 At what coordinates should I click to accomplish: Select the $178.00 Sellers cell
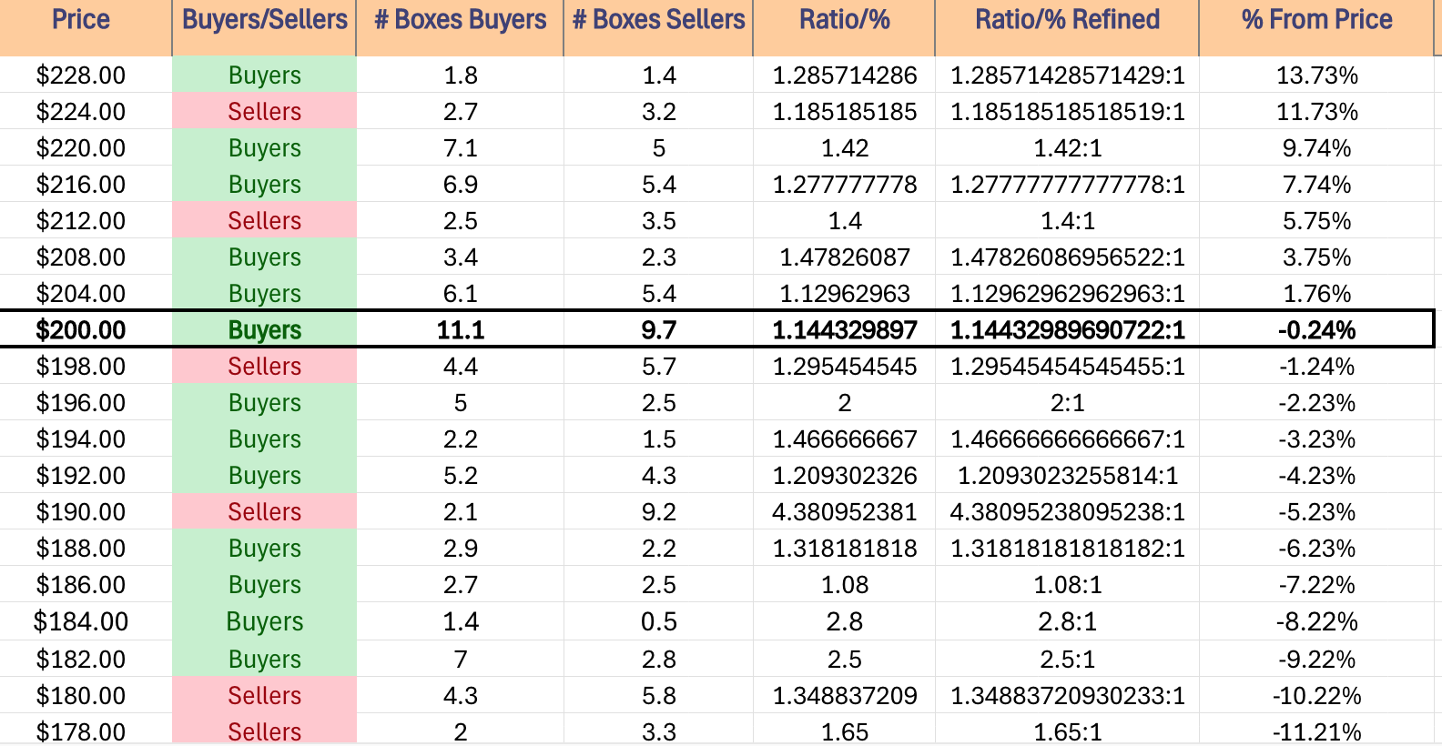264,730
